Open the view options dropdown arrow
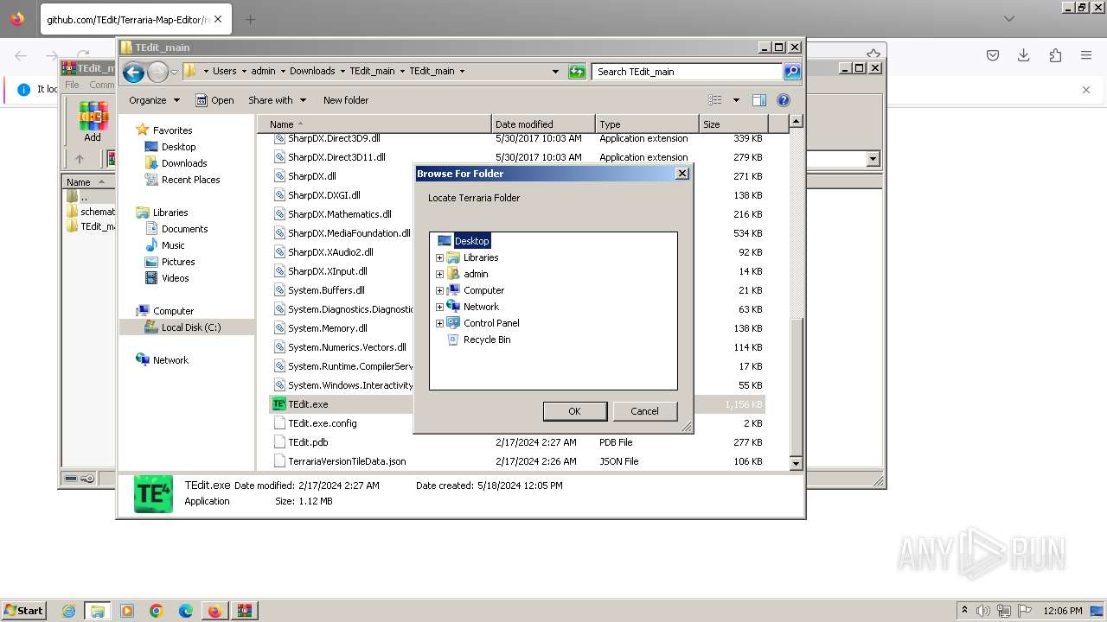 coord(736,100)
